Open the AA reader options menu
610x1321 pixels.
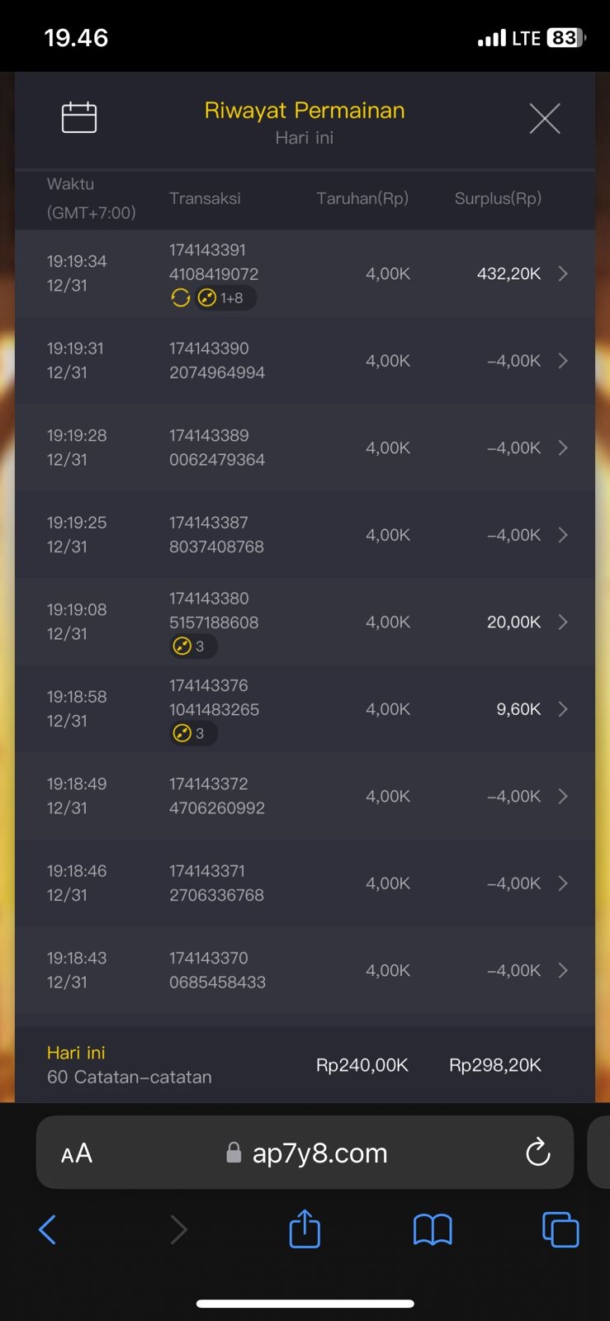[77, 1153]
